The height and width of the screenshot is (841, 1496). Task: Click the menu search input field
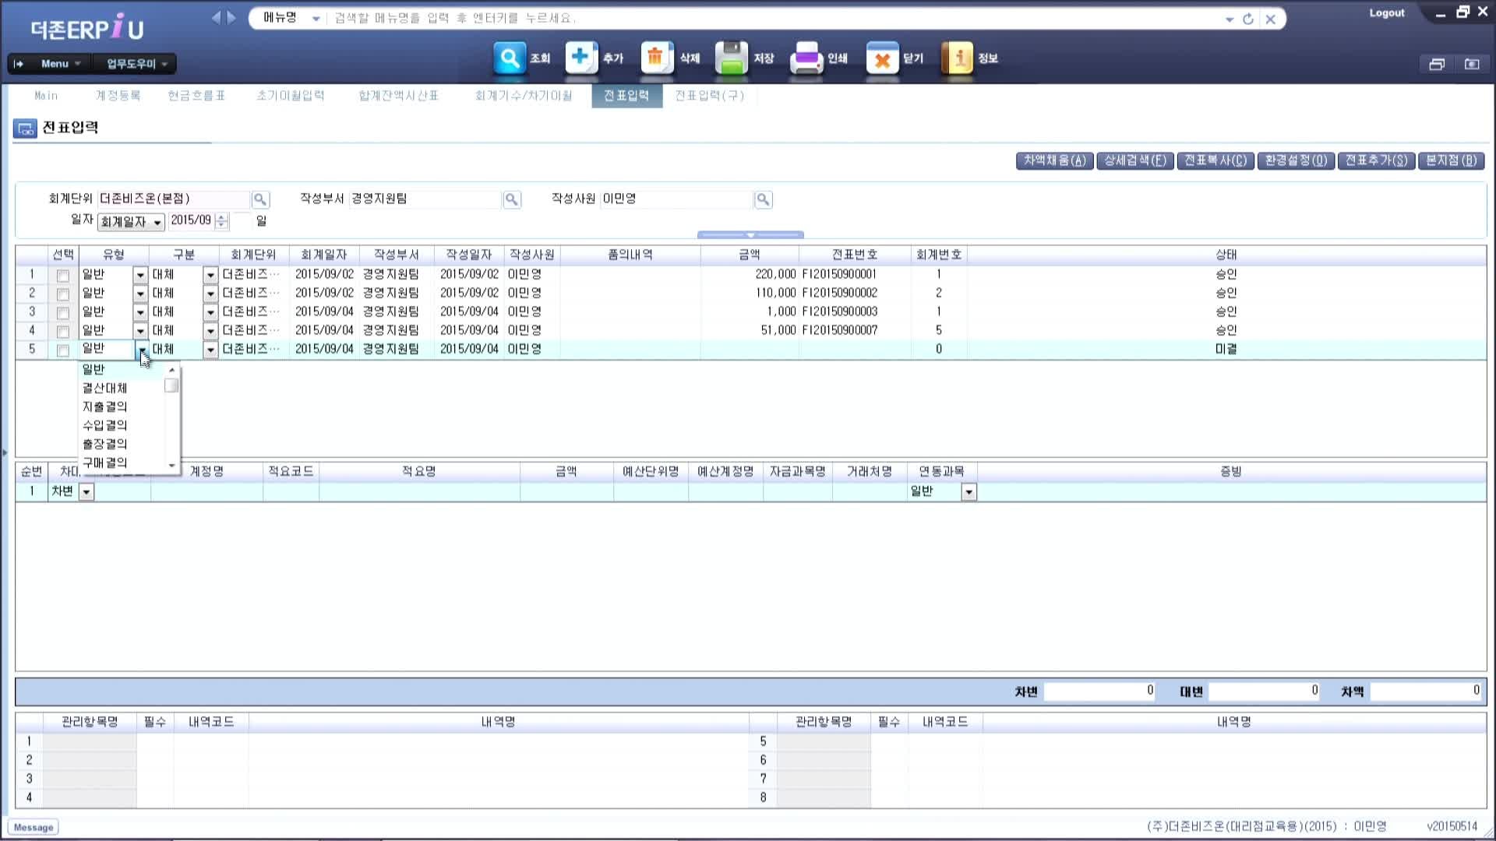[771, 19]
